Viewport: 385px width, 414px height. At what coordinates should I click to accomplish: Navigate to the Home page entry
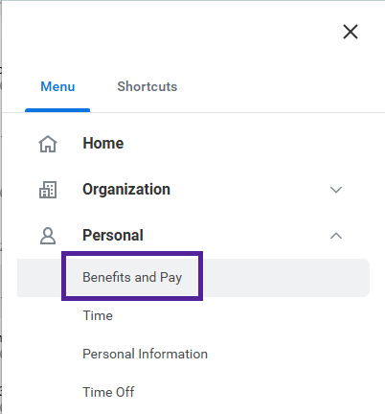tap(103, 143)
